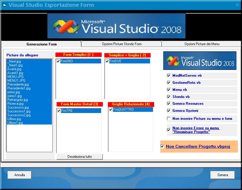This screenshot has width=242, height=190.
Task: Select Rettangolo.jpg in picture list
Action: (29, 100)
